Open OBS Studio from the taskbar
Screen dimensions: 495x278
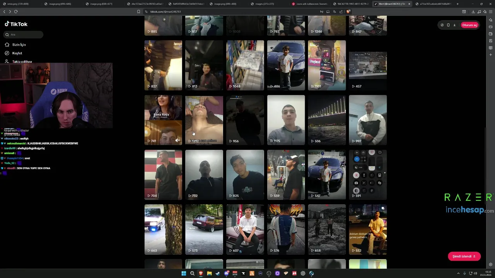[x=269, y=273]
